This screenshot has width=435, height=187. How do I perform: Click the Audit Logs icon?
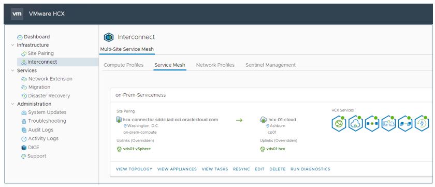point(24,130)
